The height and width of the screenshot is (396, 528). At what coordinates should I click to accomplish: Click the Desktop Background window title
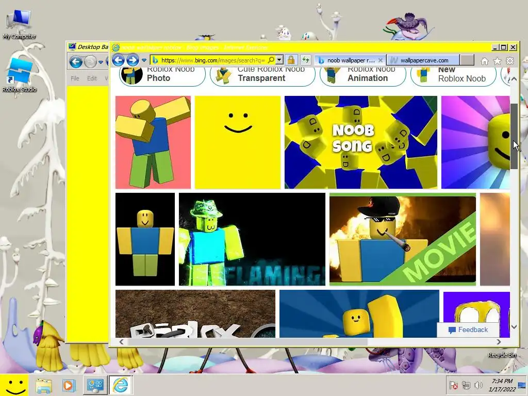[x=93, y=47]
